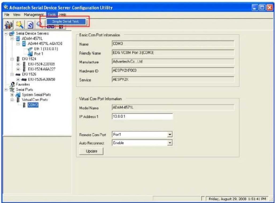
Task: Click the COM3 port icon in tree
Action: pyautogui.click(x=24, y=105)
